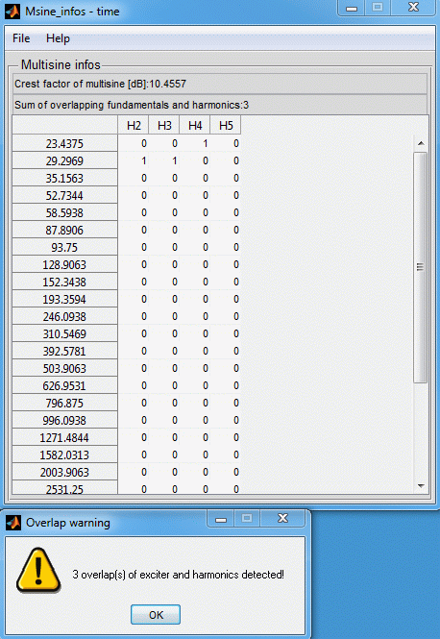Image resolution: width=440 pixels, height=639 pixels.
Task: Select the H4 column header
Action: coord(195,125)
